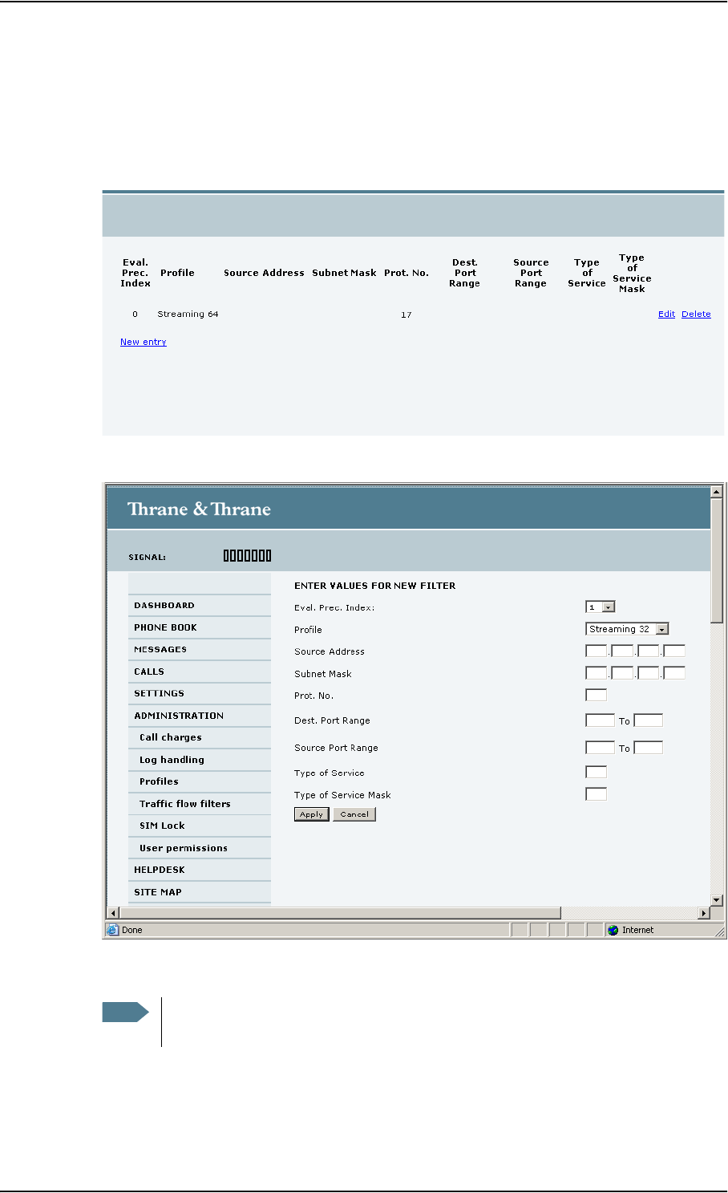The width and height of the screenshot is (728, 1193).
Task: Click the 'Done' status bar text
Action: pos(132,931)
